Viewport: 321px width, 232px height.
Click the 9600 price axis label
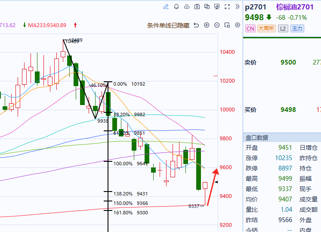pos(225,167)
